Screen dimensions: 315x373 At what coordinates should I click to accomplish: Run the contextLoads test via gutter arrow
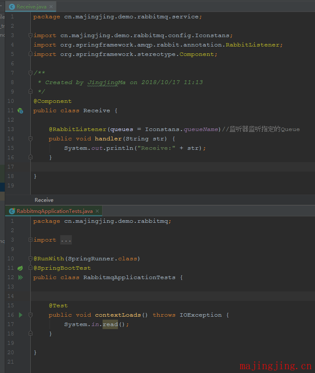(21, 315)
